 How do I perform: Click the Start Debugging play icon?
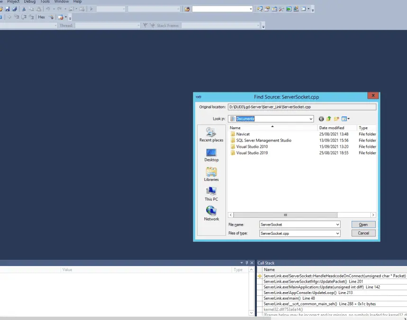point(91,9)
